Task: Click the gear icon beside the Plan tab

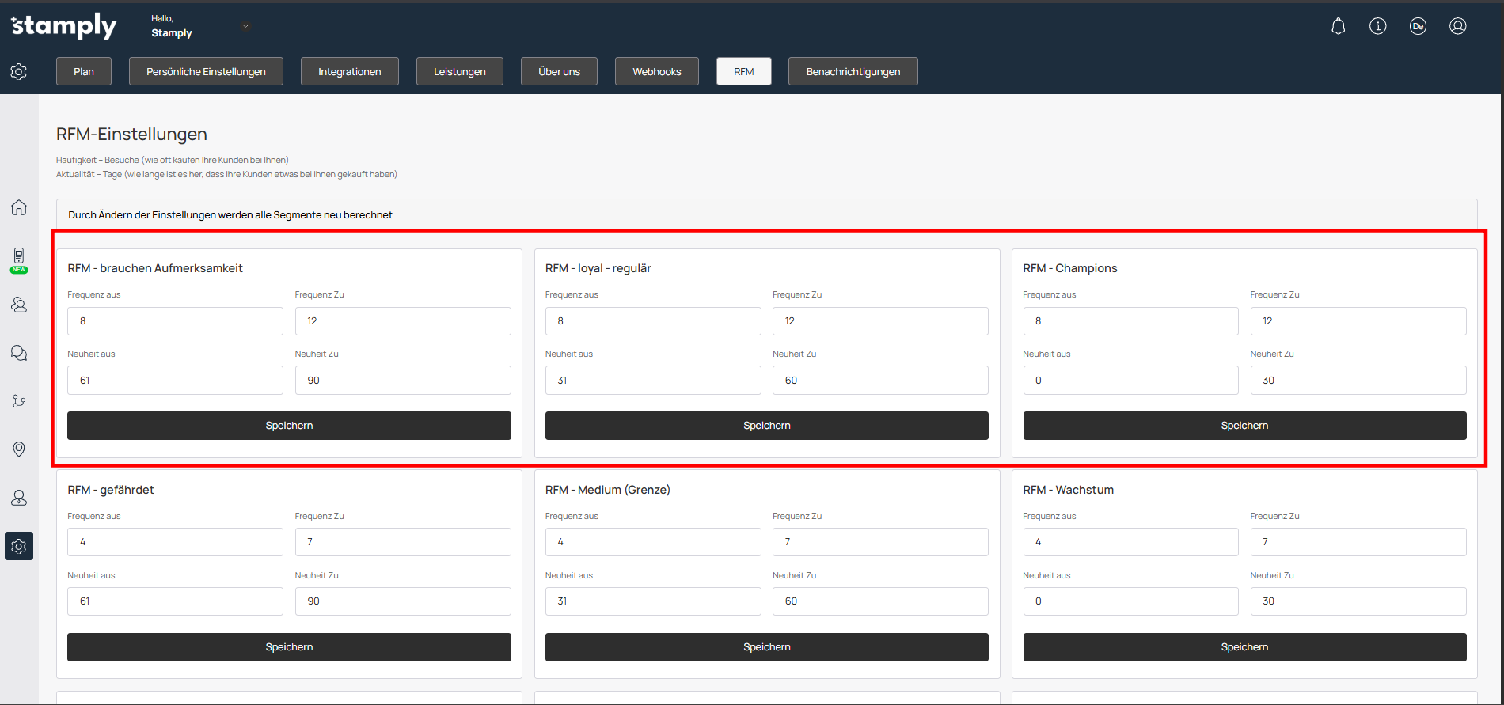Action: pyautogui.click(x=19, y=71)
